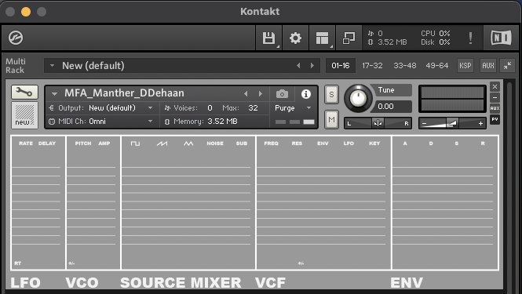Click the instrument output level meter

[452, 99]
